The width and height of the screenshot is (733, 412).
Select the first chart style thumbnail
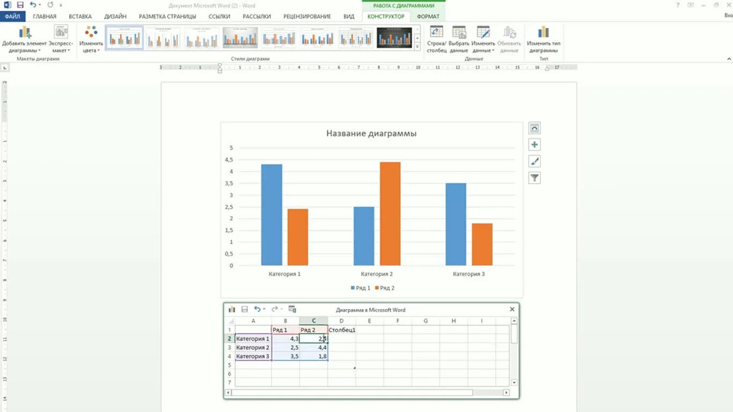124,38
